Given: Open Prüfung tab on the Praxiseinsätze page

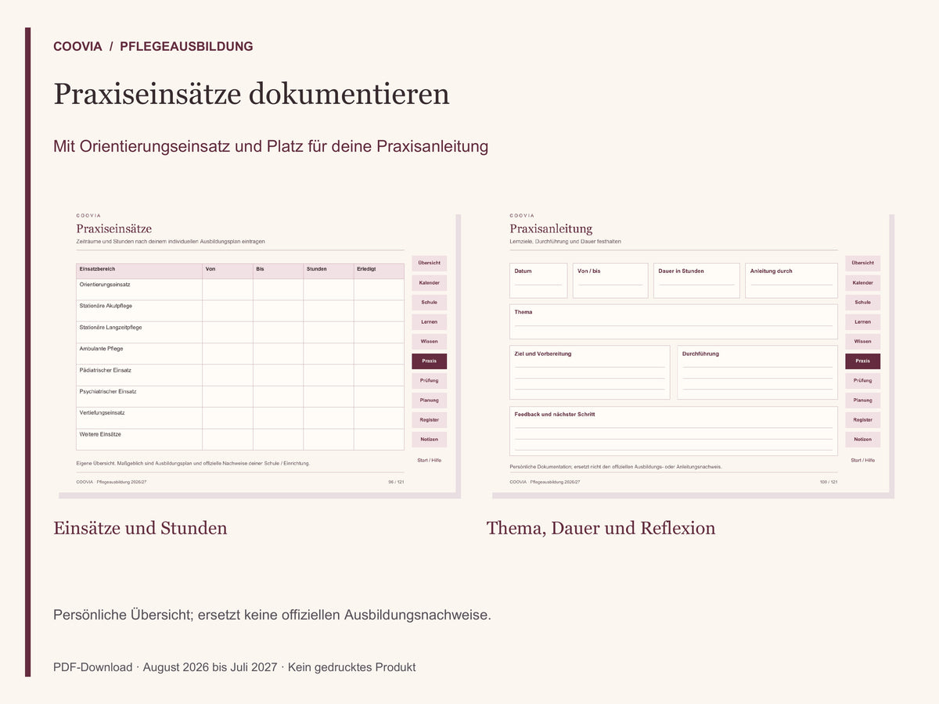Looking at the screenshot, I should coord(429,380).
